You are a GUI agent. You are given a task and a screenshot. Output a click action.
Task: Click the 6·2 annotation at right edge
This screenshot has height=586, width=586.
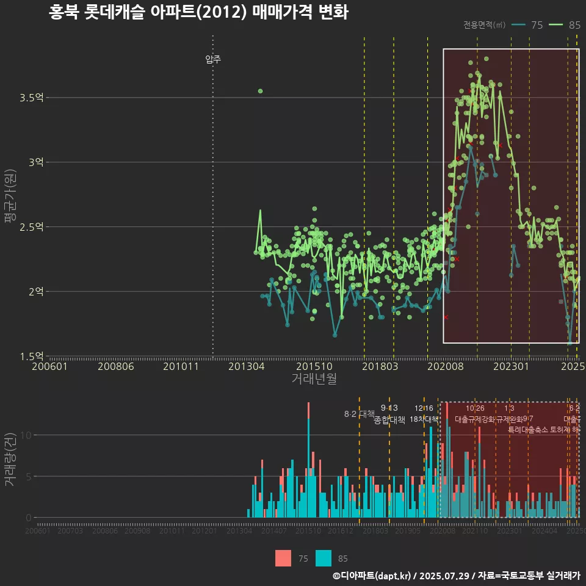click(574, 408)
